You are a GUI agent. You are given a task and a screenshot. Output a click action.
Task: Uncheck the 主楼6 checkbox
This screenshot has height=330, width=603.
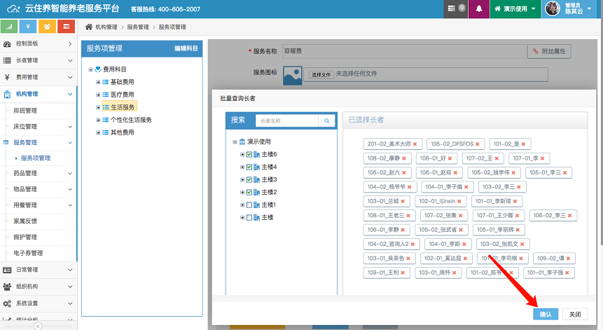tap(249, 154)
